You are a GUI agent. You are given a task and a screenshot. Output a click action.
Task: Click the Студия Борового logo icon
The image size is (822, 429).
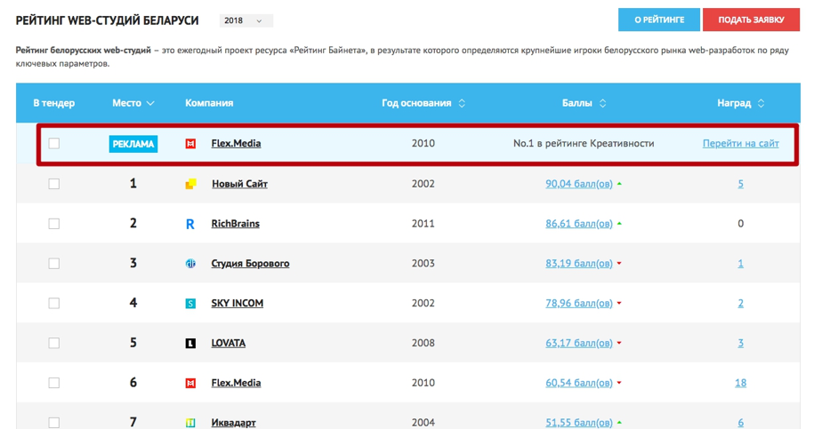190,263
